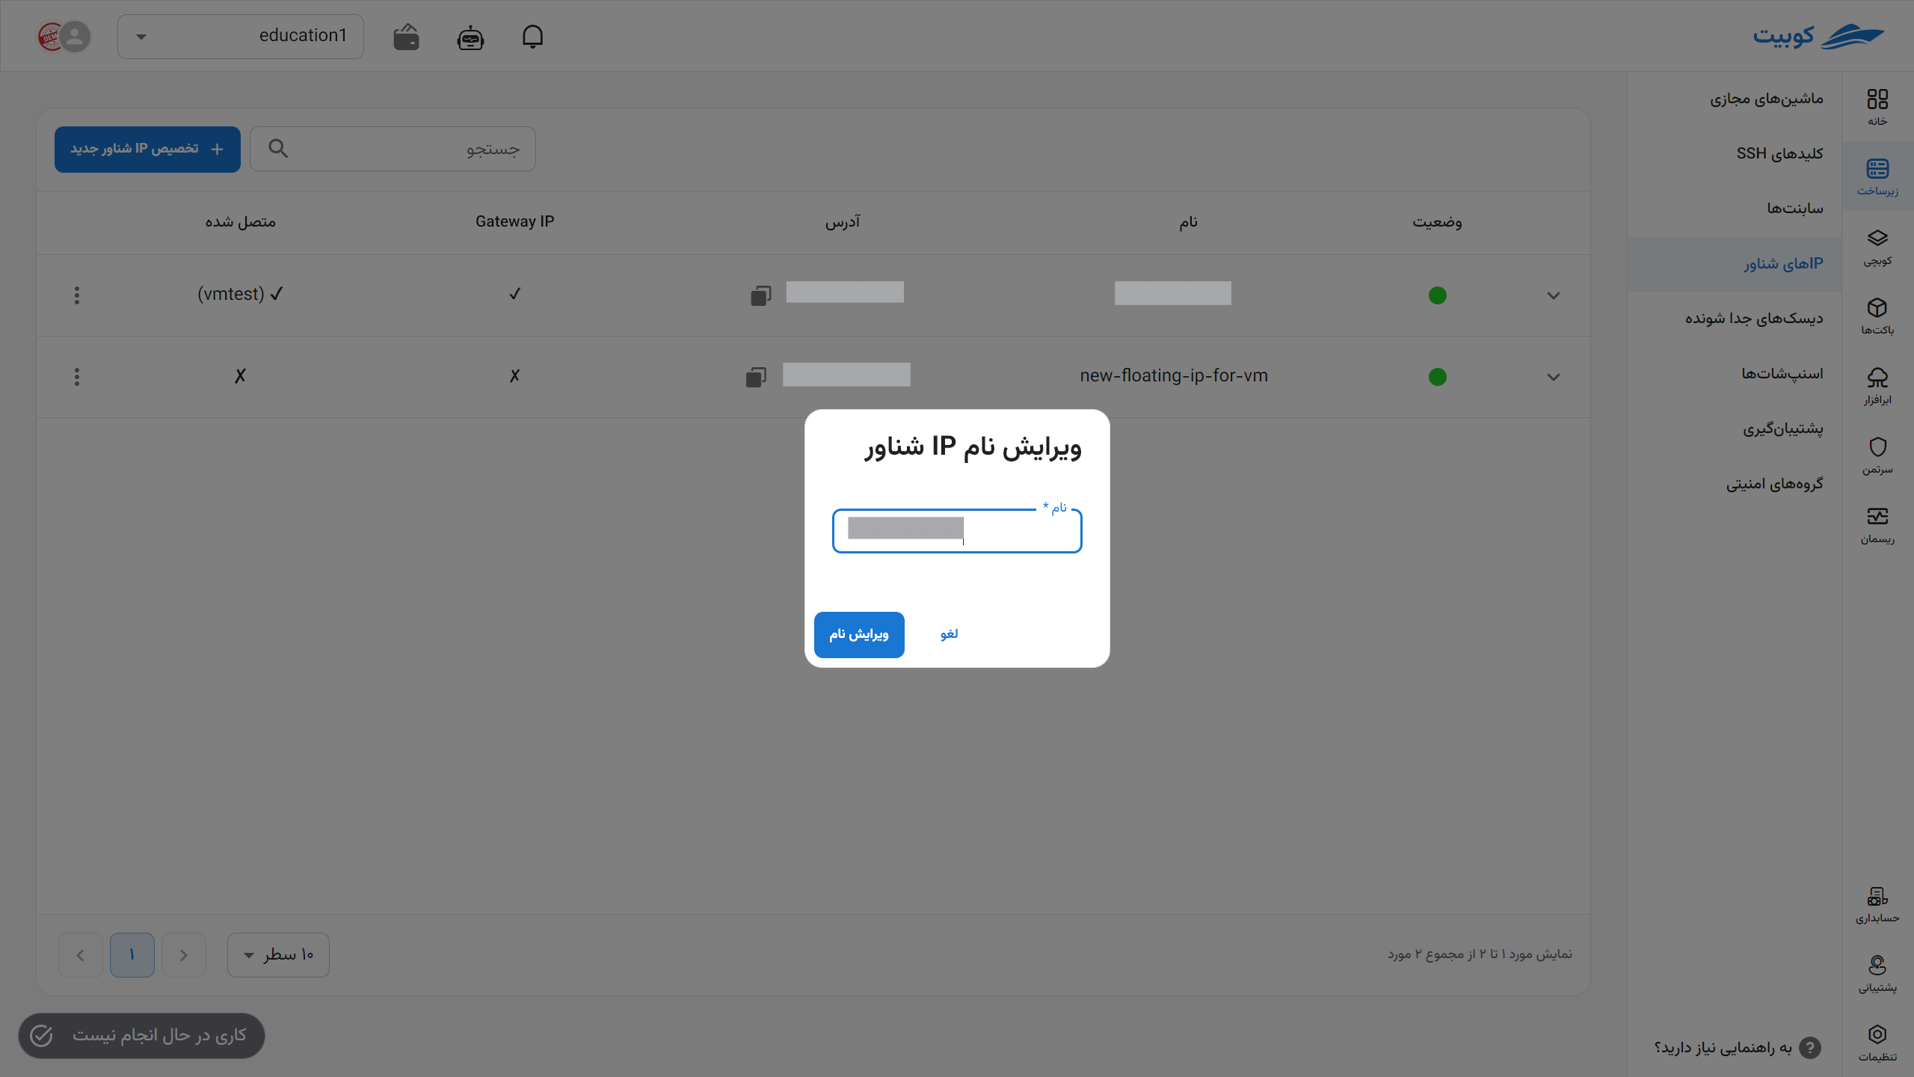1914x1077 pixels.
Task: Open ریسمان icon in sidebar
Action: (1877, 525)
